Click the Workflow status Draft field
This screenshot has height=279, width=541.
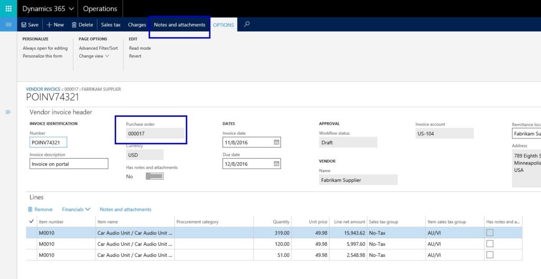348,142
